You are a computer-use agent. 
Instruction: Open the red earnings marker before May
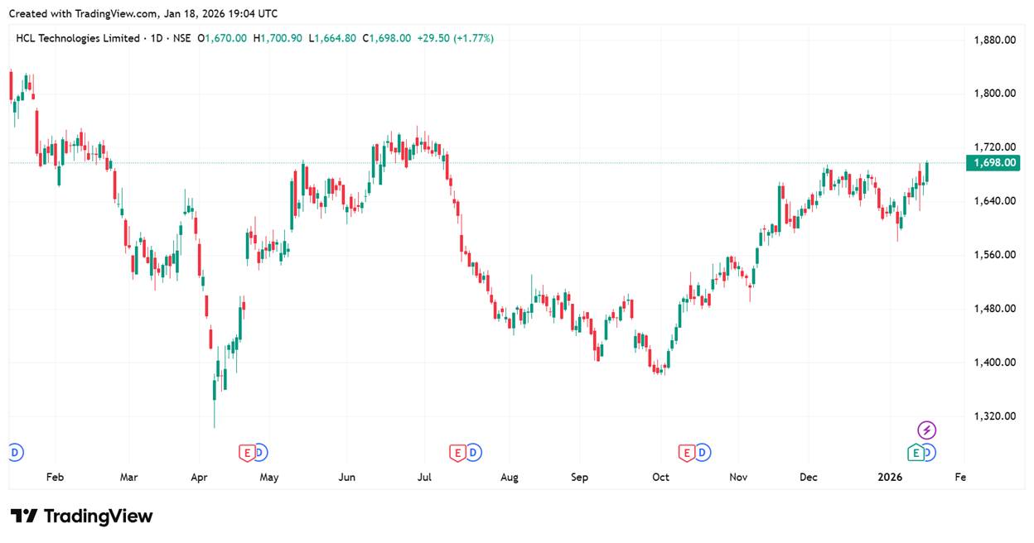[246, 452]
